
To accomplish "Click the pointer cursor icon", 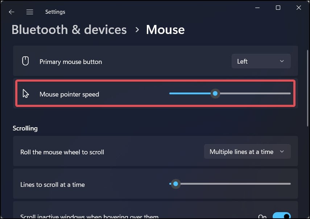I will 26,94.
